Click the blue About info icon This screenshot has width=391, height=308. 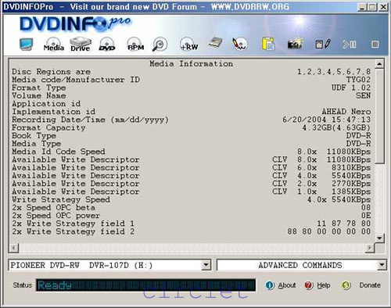click(x=270, y=285)
